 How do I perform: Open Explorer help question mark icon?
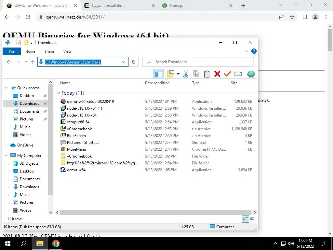coord(254,51)
